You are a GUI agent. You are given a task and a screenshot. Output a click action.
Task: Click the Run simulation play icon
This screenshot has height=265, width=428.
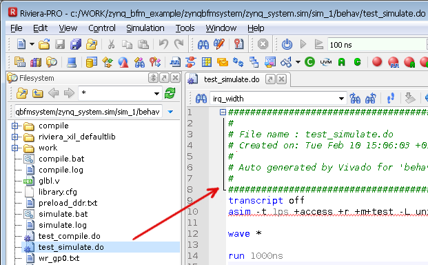coord(303,44)
